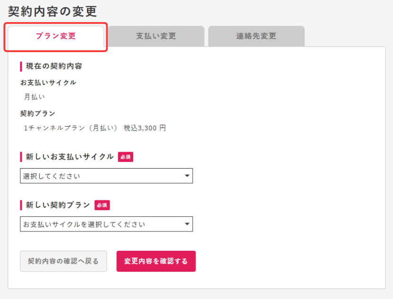Click the arrow of the payment cycle dropdown
The width and height of the screenshot is (393, 299).
tap(187, 176)
